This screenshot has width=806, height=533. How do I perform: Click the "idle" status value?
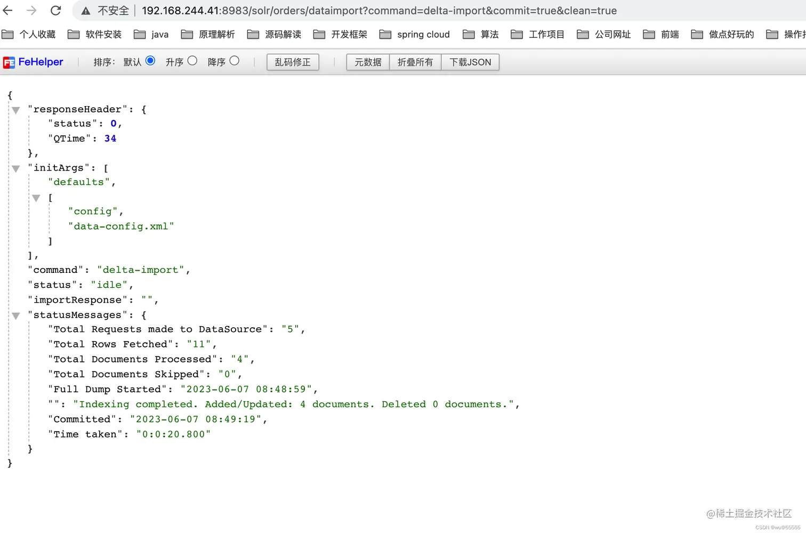pyautogui.click(x=109, y=285)
